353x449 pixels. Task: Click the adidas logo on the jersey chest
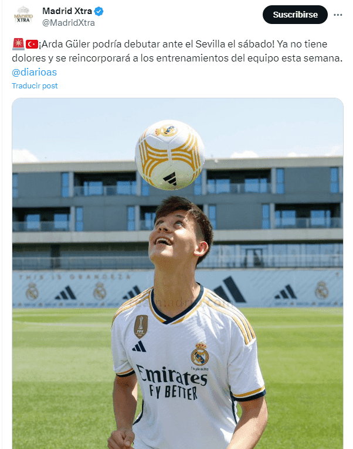(139, 347)
